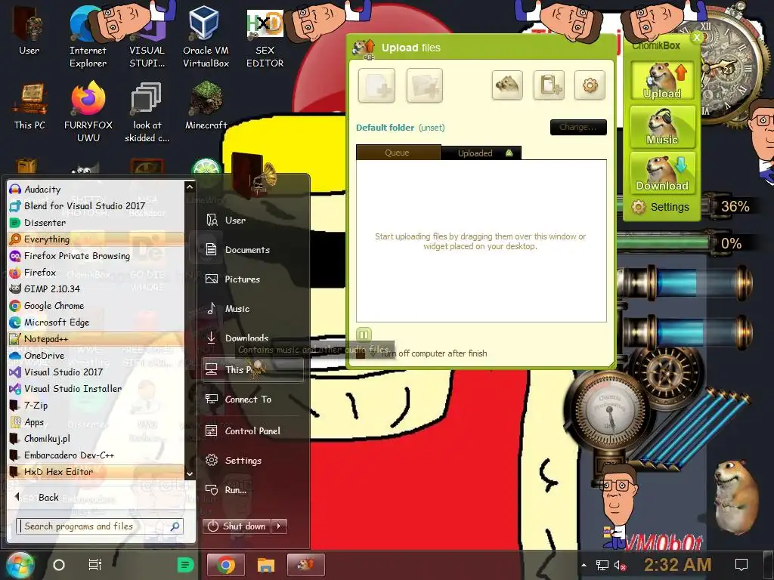The image size is (774, 580).
Task: Switch to the Queue tab
Action: click(398, 153)
